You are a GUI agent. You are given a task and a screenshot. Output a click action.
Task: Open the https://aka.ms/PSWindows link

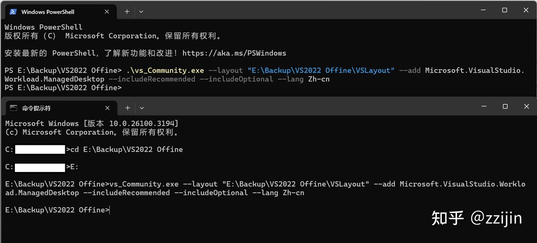click(x=234, y=53)
